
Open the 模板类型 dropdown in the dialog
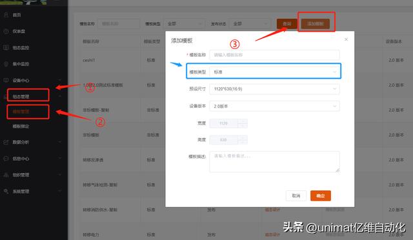[274, 72]
